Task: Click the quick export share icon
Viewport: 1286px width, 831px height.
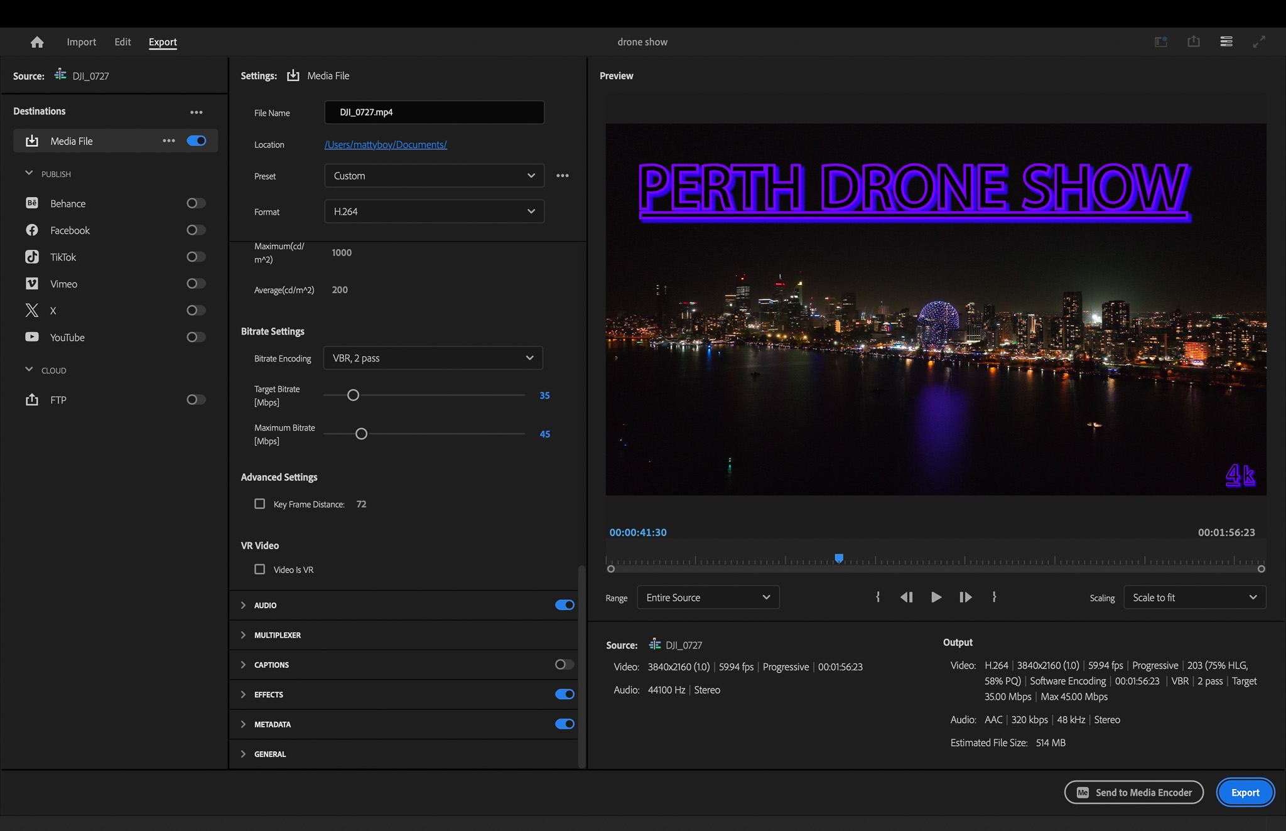Action: coord(1193,41)
